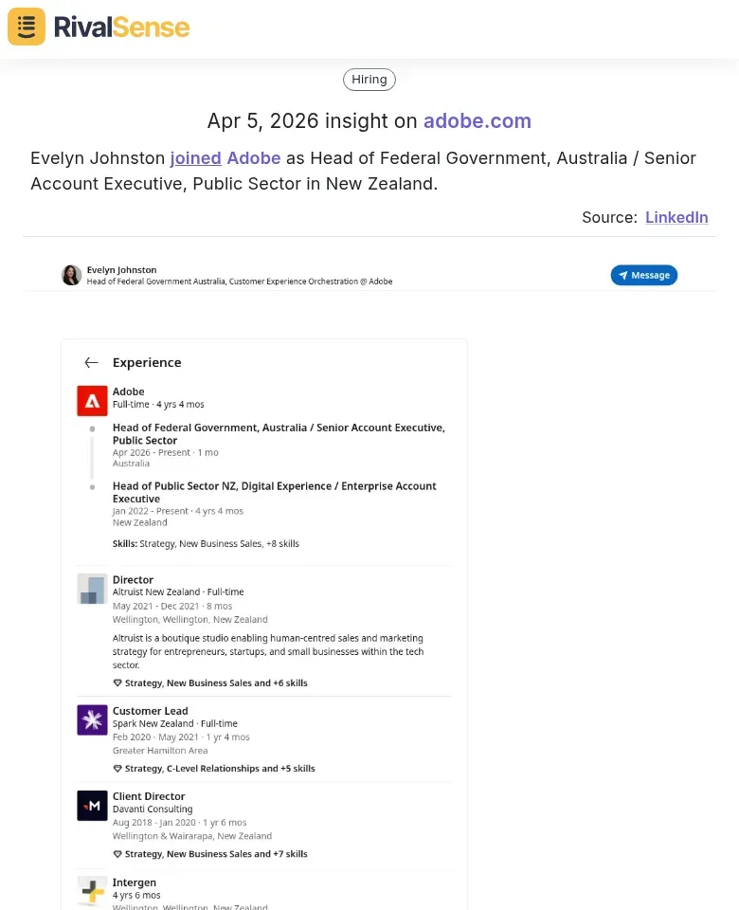Click the Hiring badge at the top
Screen dimensions: 739x910
pos(369,79)
